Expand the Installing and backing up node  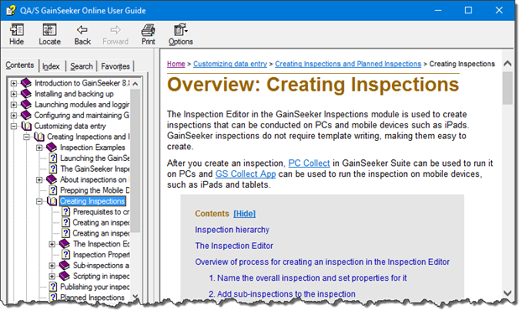[x=13, y=94]
